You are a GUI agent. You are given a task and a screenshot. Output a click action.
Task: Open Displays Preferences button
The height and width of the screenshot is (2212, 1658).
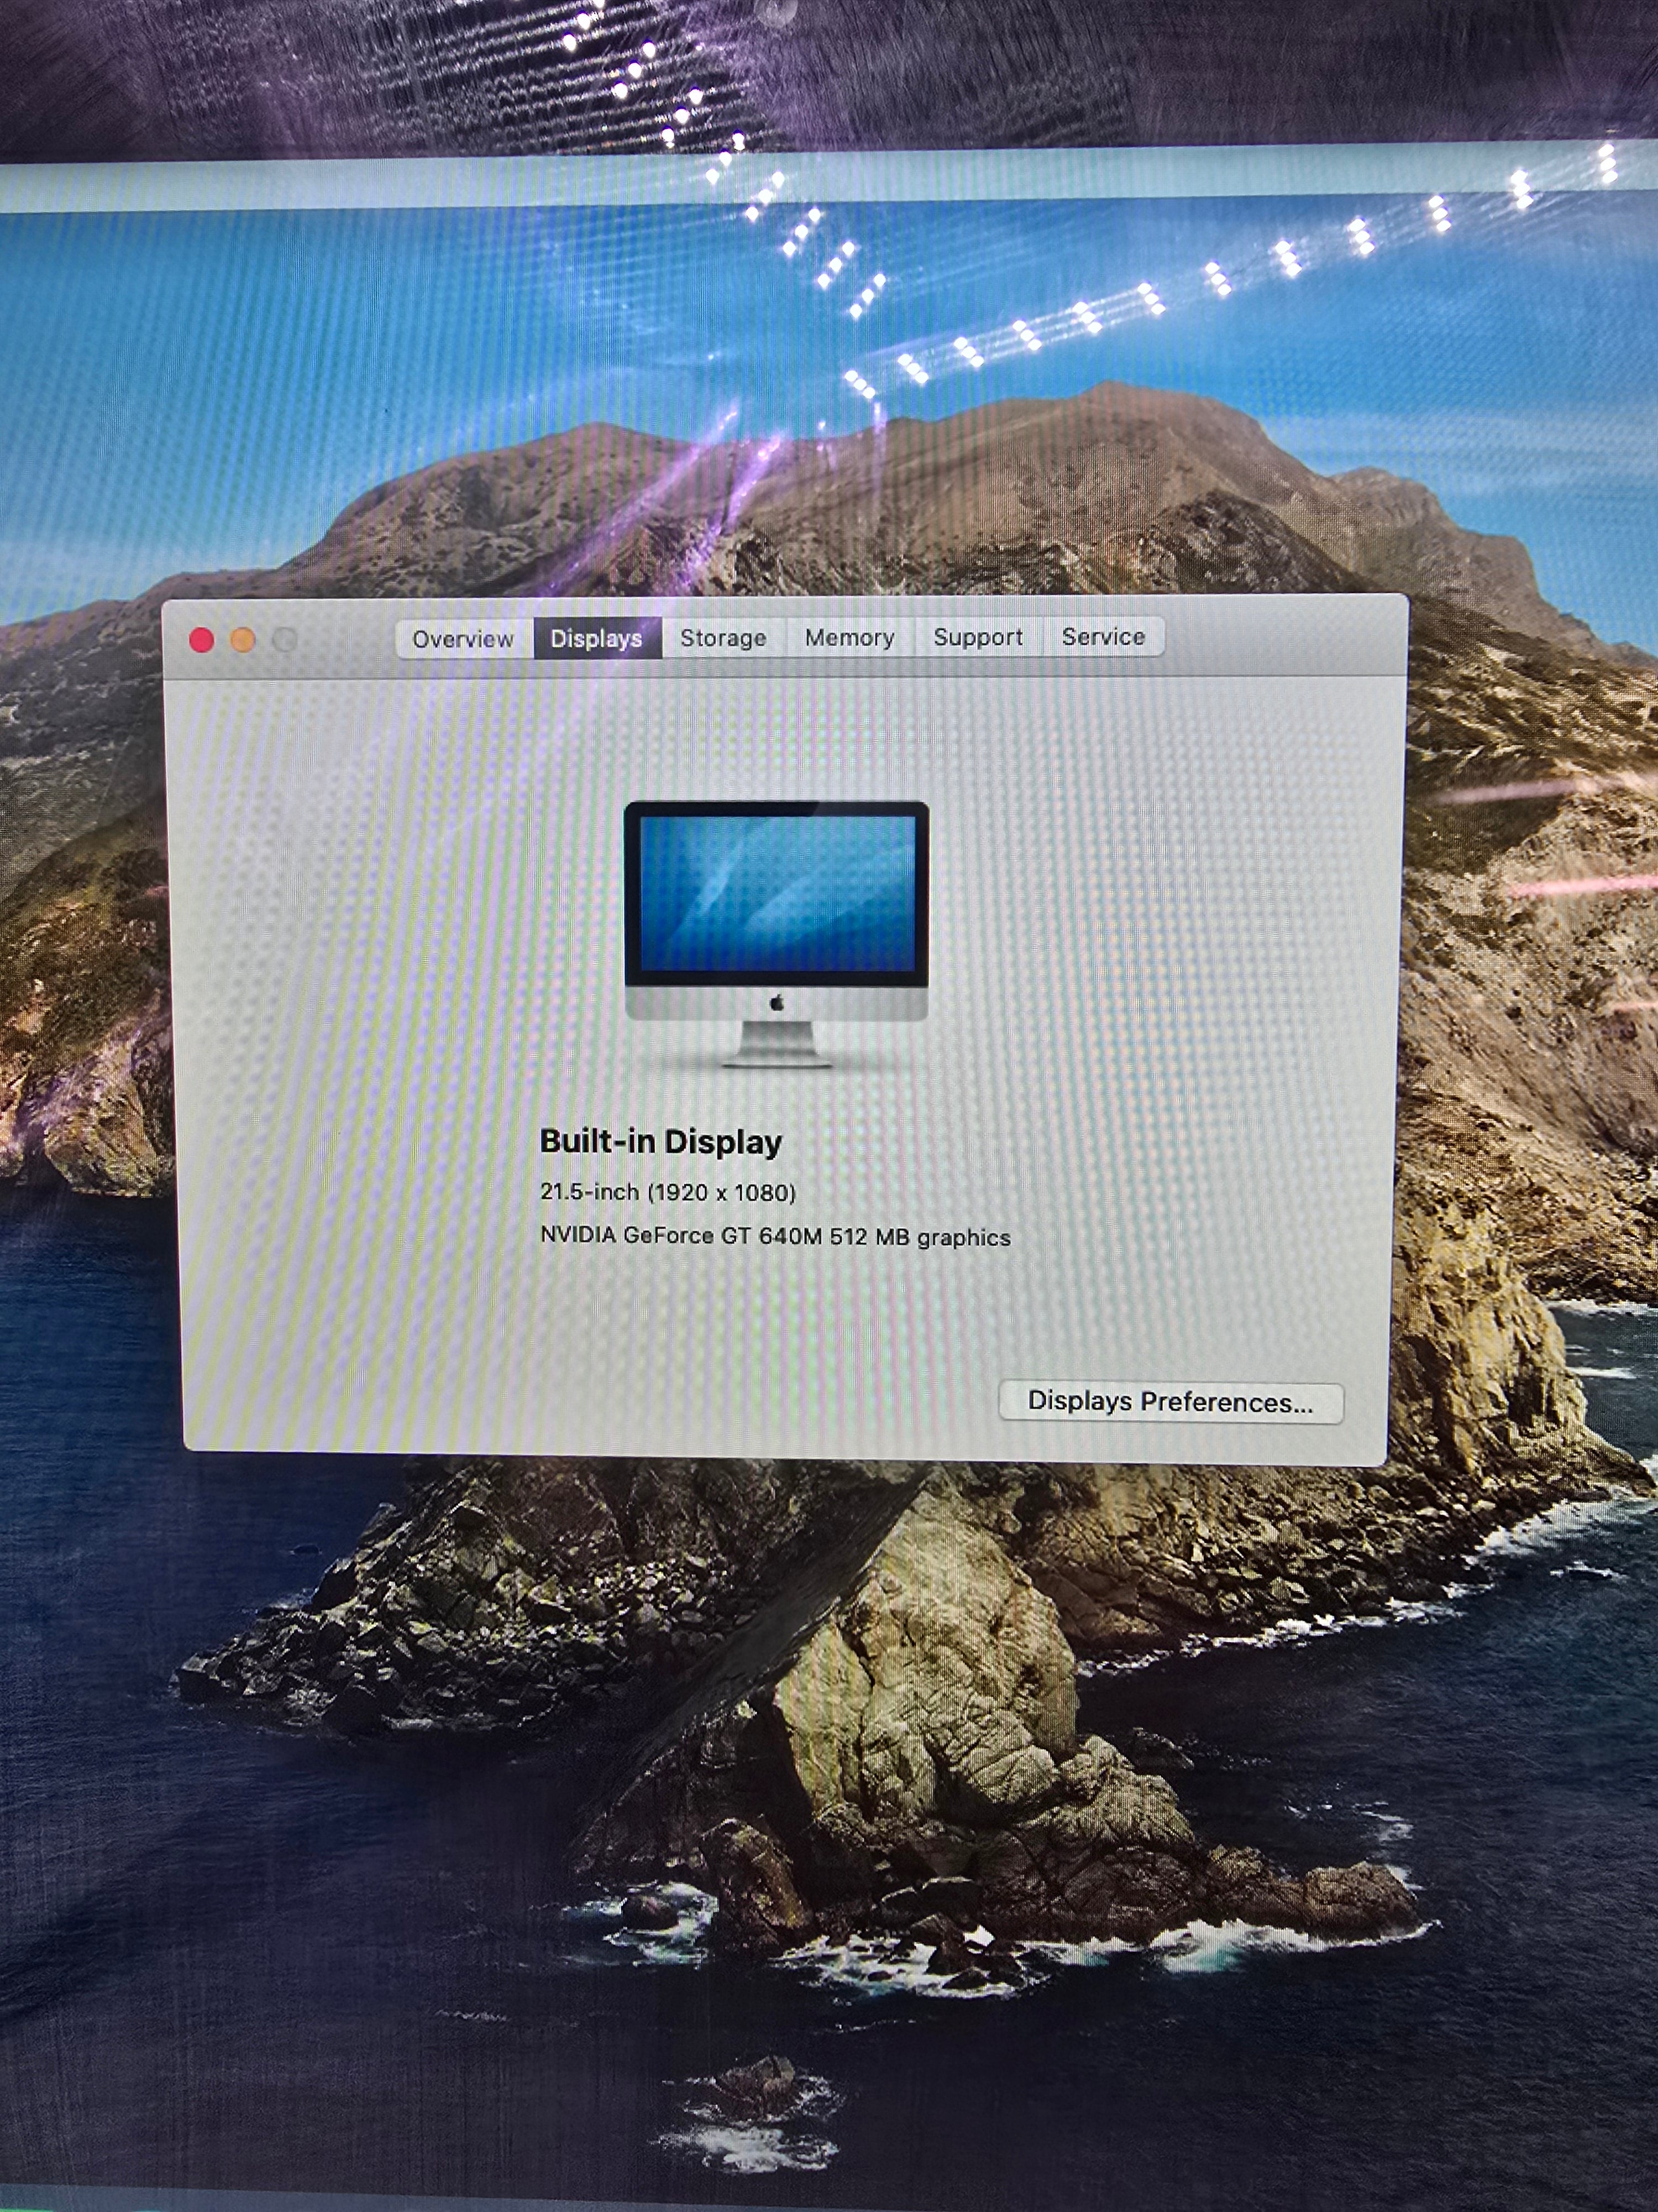(1171, 1402)
